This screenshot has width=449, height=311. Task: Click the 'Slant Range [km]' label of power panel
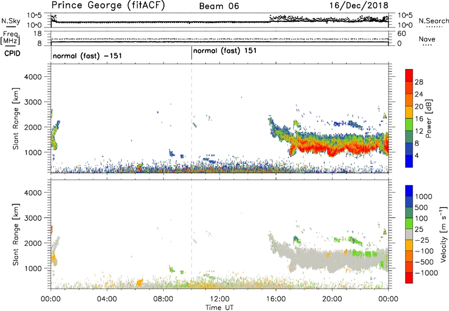[16, 118]
